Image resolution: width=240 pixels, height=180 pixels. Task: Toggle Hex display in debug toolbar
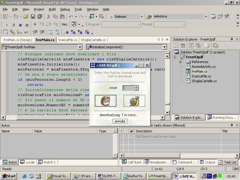pos(65,24)
